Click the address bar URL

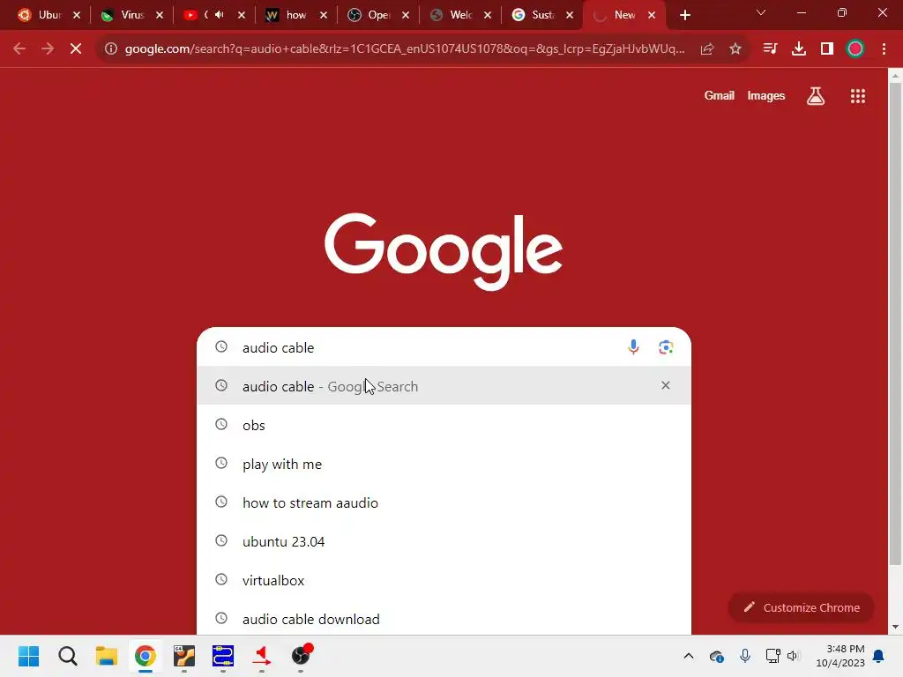(404, 48)
